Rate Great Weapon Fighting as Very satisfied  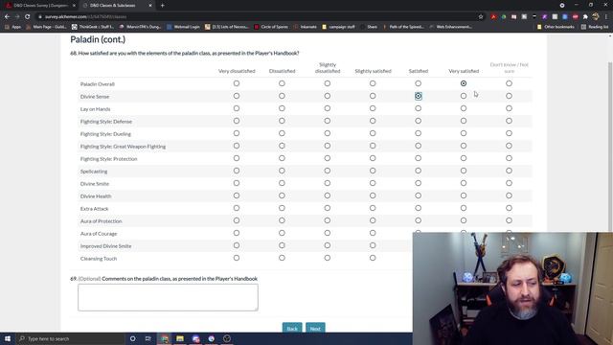tap(464, 146)
